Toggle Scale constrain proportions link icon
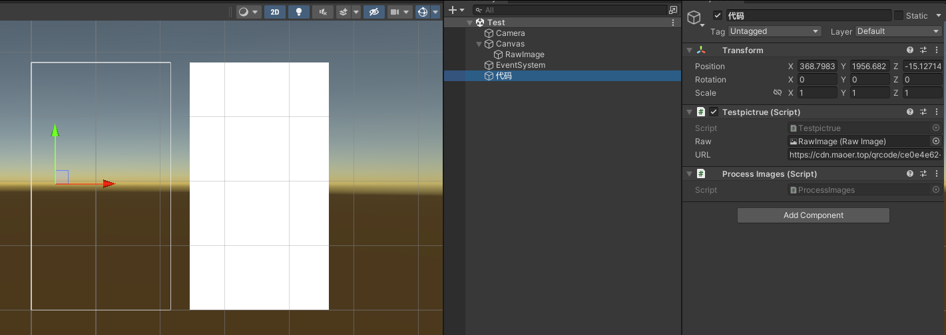Image resolution: width=946 pixels, height=335 pixels. pyautogui.click(x=777, y=93)
